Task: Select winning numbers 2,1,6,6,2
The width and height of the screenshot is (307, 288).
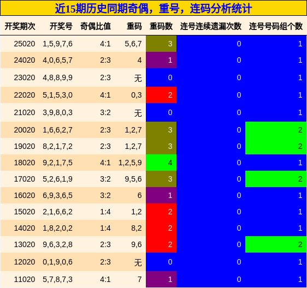Action: point(57,212)
